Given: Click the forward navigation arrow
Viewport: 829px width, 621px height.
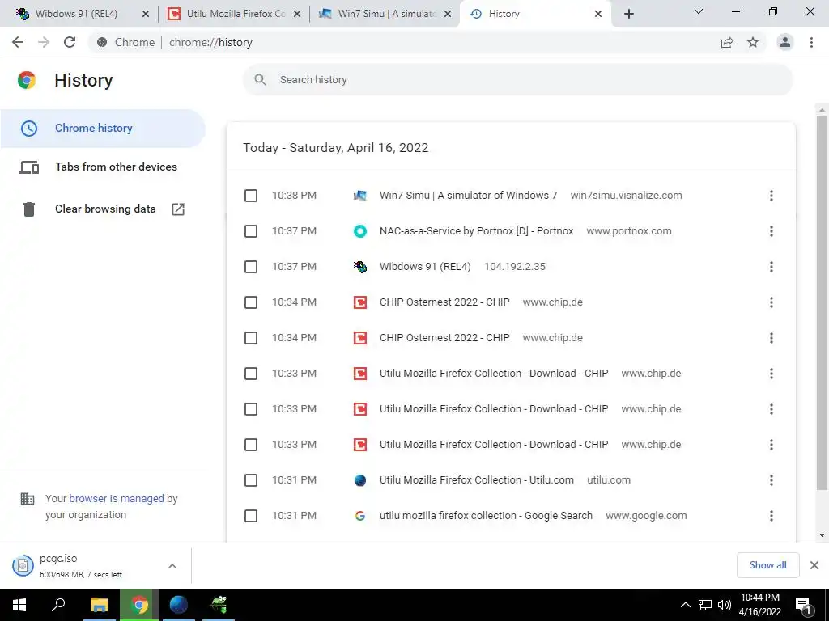Looking at the screenshot, I should 44,42.
